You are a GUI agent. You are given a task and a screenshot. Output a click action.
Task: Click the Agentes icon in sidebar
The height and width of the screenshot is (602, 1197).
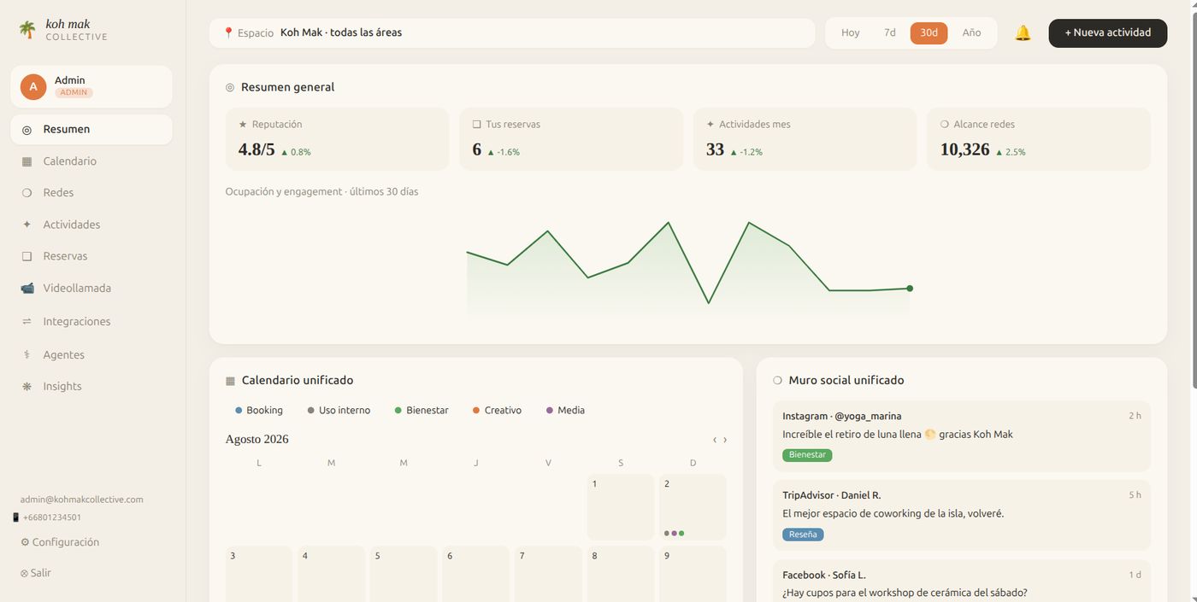(x=27, y=354)
